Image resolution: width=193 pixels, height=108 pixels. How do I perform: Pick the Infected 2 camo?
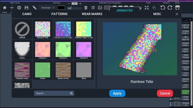[x=63, y=49]
